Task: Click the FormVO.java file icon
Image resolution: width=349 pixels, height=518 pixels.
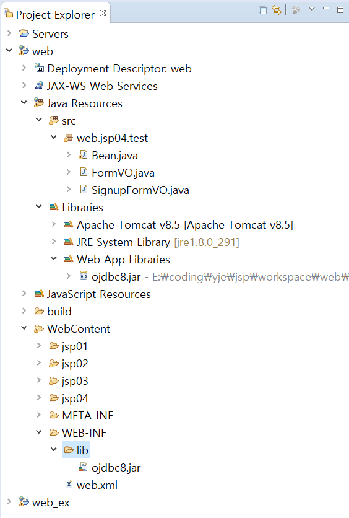Action: pyautogui.click(x=84, y=172)
